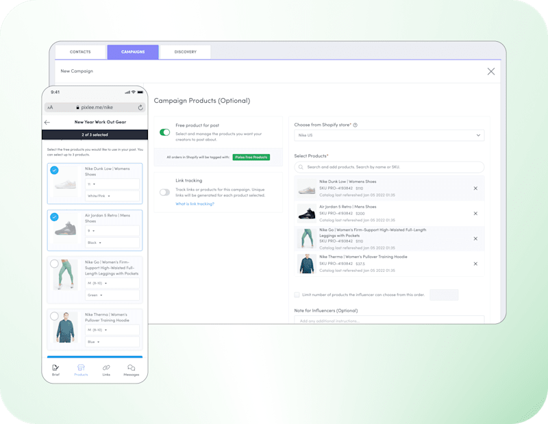Reload the page in phone browser
The width and height of the screenshot is (548, 424).
click(140, 108)
